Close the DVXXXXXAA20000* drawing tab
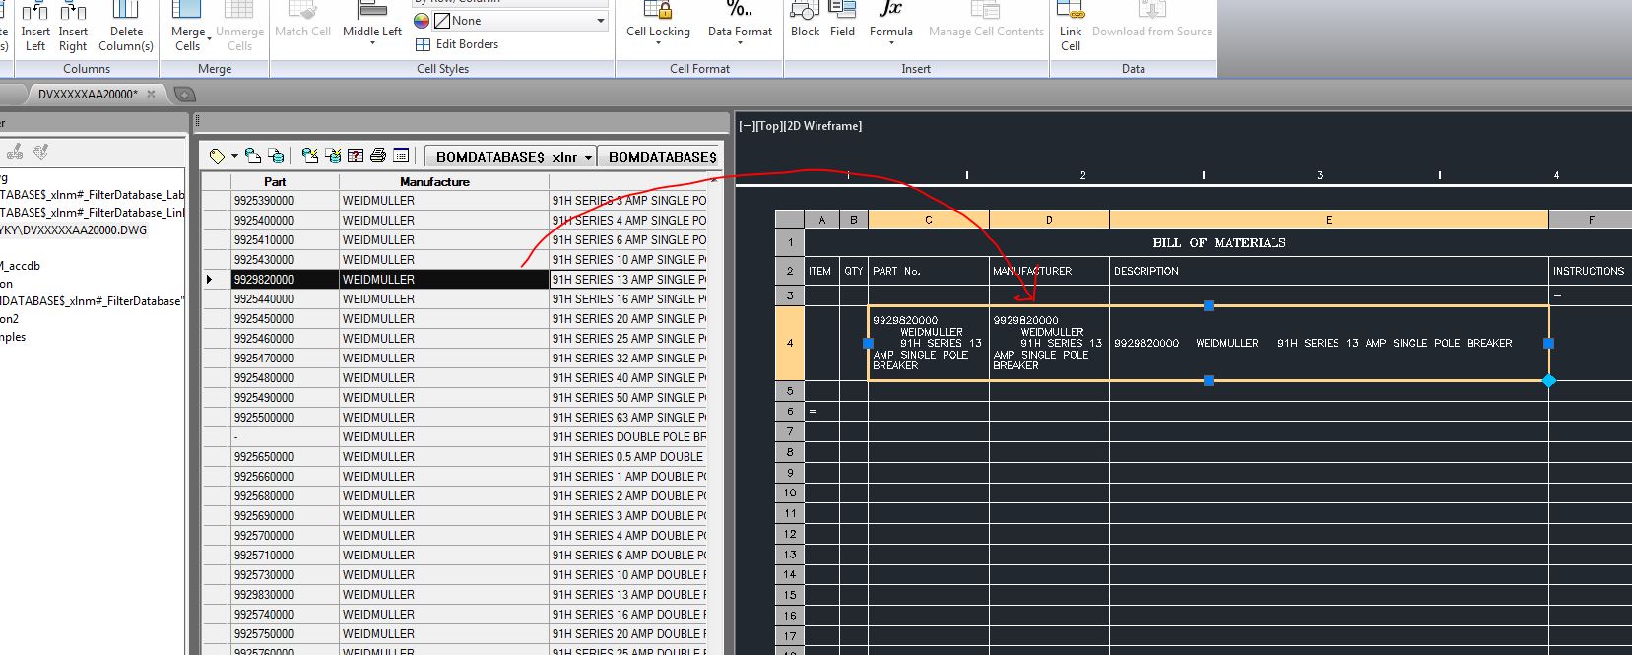This screenshot has height=655, width=1632. (x=151, y=95)
